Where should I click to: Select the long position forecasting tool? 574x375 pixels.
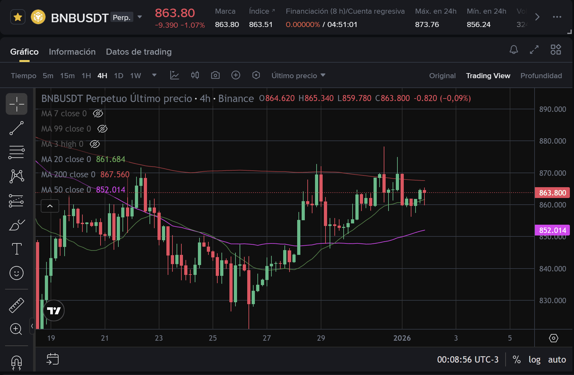tap(17, 201)
